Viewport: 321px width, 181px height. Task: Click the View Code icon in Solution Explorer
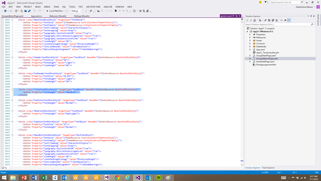282,20
